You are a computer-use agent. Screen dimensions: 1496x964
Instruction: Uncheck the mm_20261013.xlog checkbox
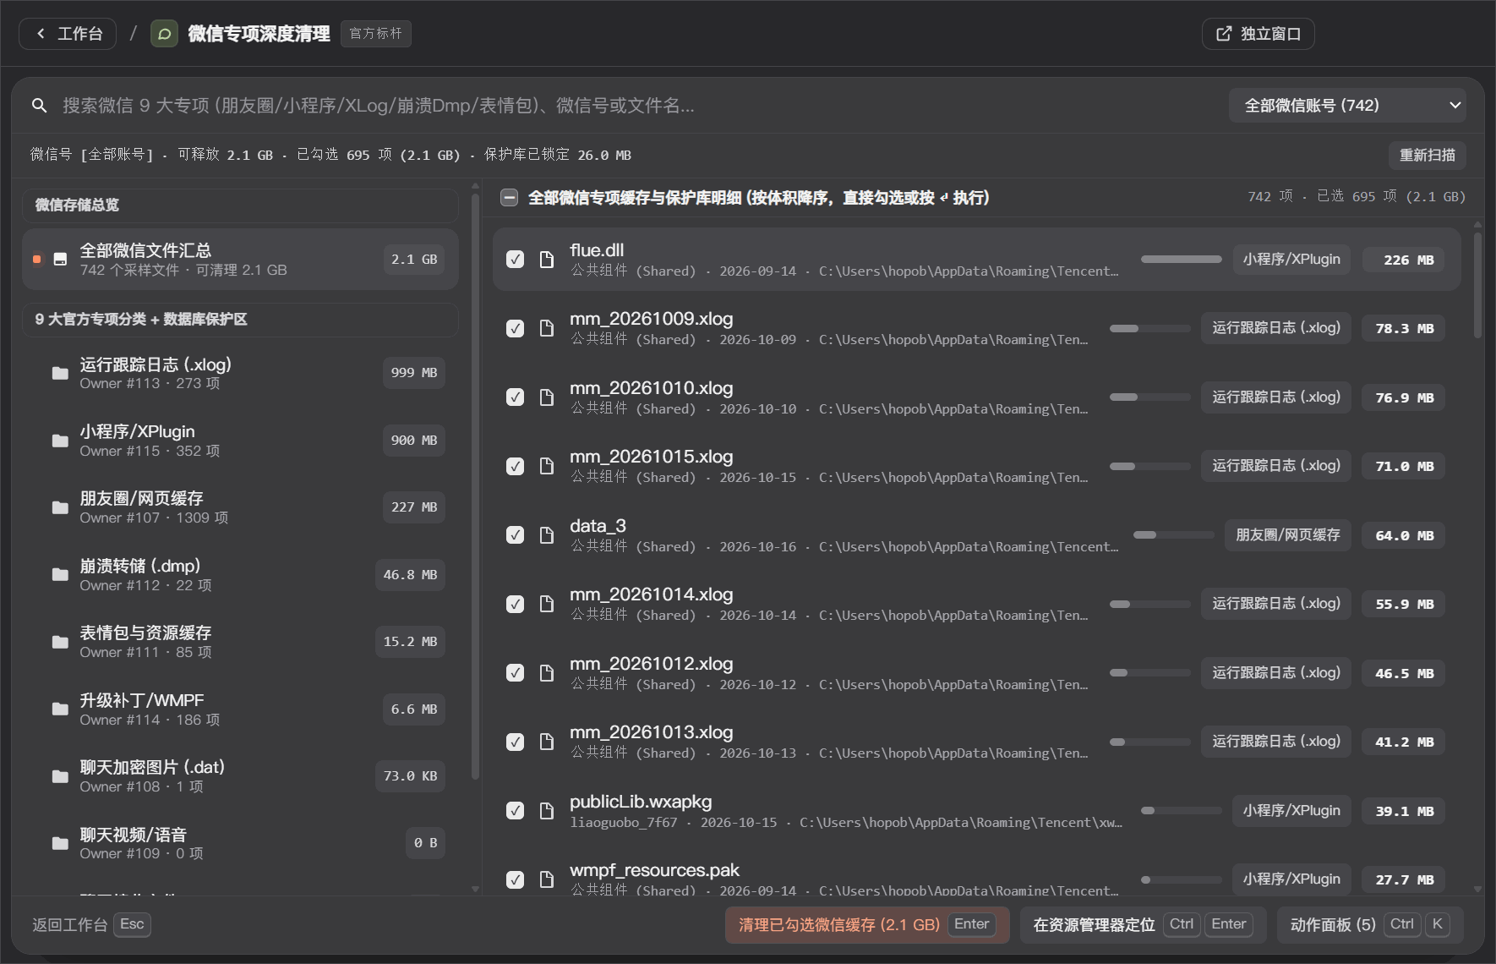pyautogui.click(x=515, y=742)
